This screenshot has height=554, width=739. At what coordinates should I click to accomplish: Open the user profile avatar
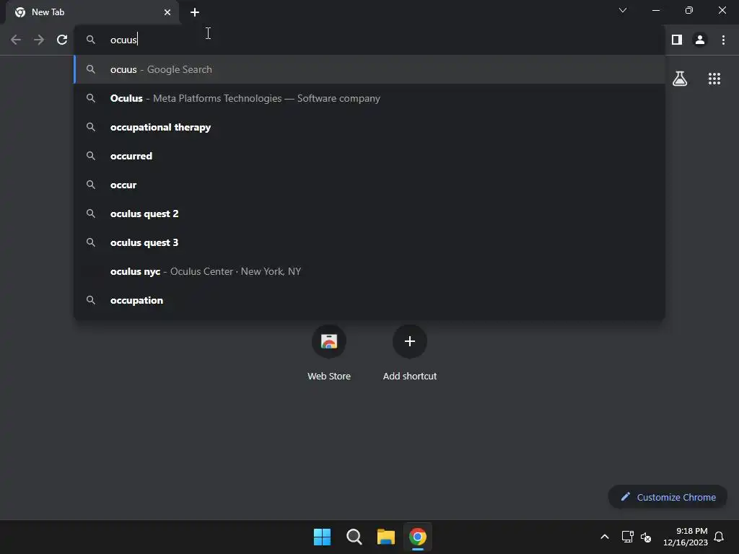700,40
